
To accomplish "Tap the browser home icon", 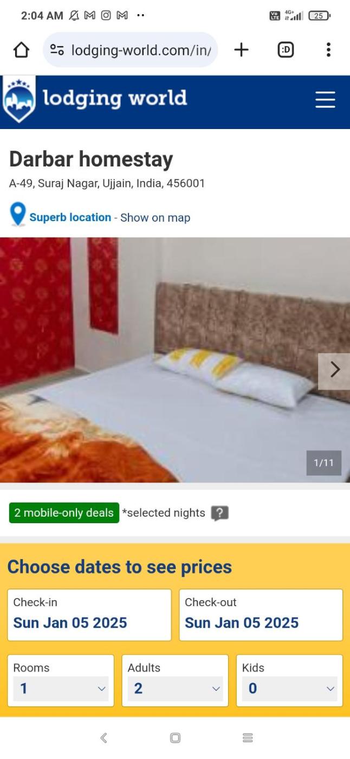I will pos(21,50).
